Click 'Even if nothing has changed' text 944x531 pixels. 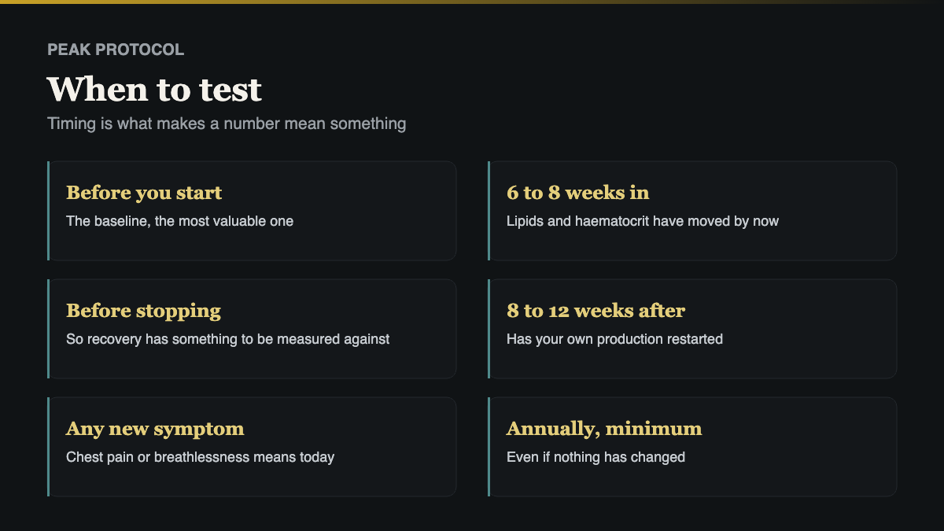(x=596, y=457)
